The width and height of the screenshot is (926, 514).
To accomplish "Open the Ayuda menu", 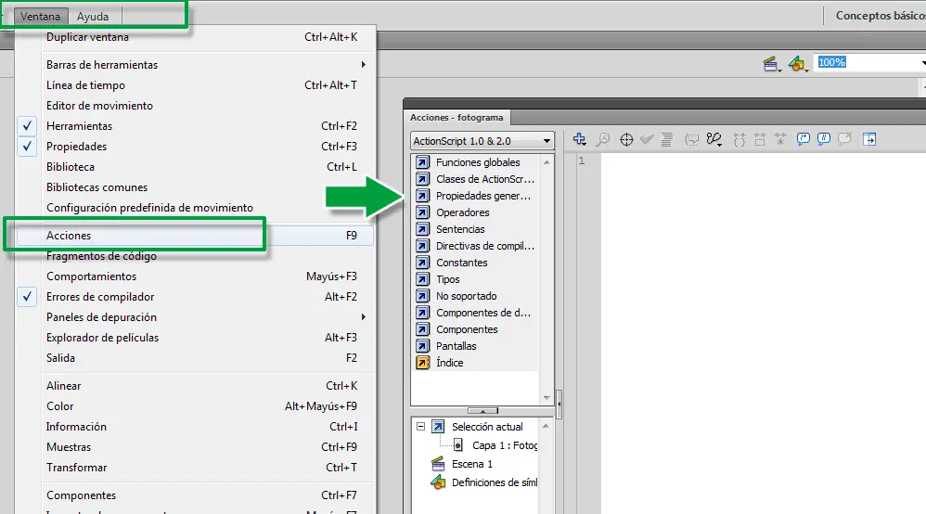I will click(93, 17).
